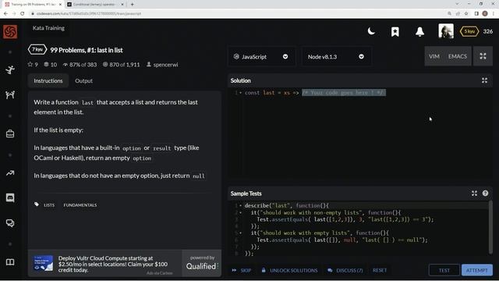The width and height of the screenshot is (499, 281).
Task: Collapse empty lists test fold arrow
Action: pyautogui.click(x=240, y=233)
